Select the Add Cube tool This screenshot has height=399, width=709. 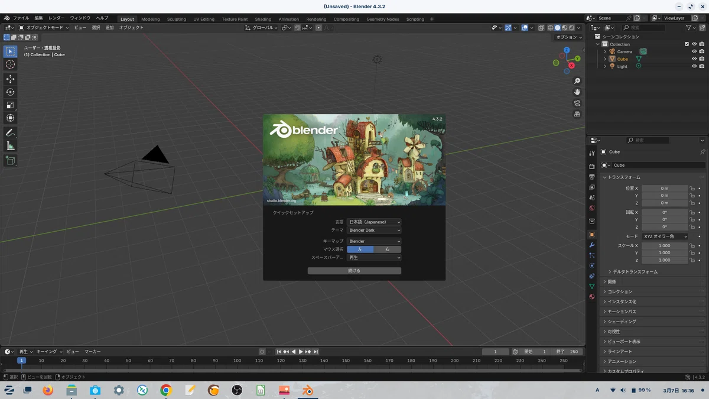pos(10,161)
